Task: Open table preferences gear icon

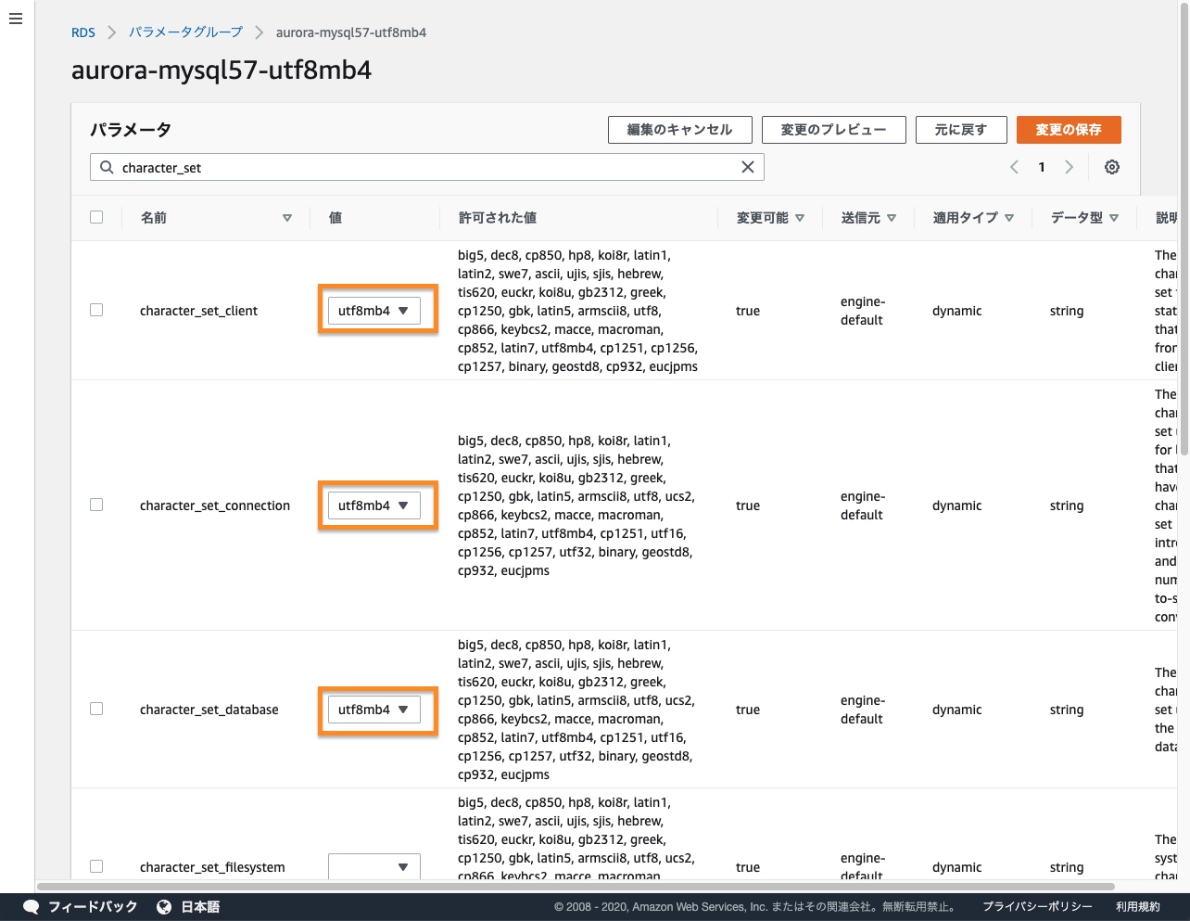Action: 1111,167
